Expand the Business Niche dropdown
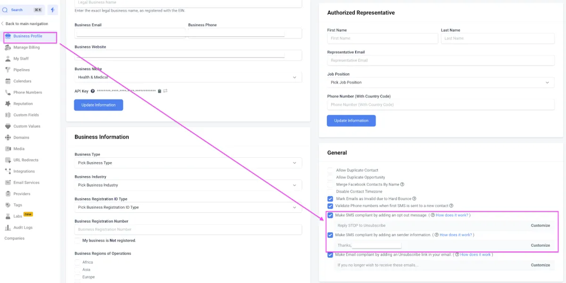The image size is (566, 283). click(x=188, y=77)
